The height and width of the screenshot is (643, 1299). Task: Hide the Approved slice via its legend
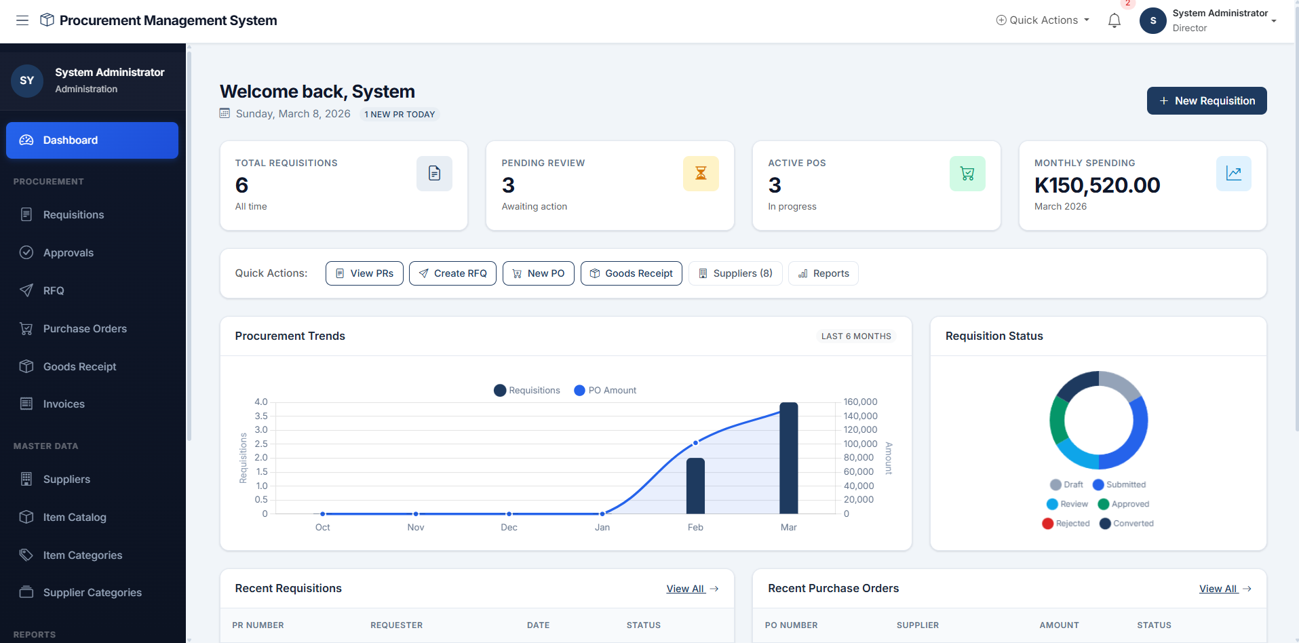(1124, 504)
